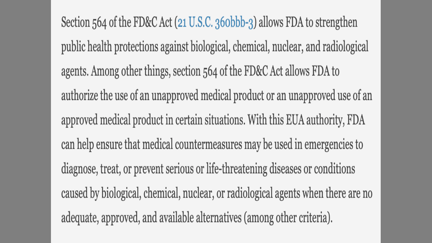Click the phrase "when there are no"
The width and height of the screenshot is (432, 243).
(x=337, y=194)
